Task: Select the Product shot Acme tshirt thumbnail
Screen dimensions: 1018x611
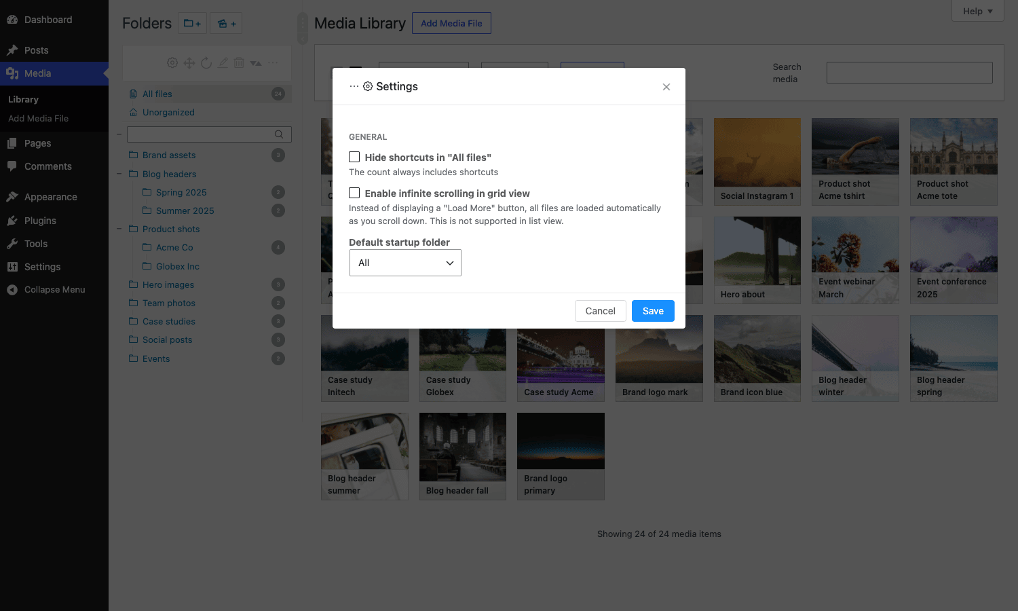Action: click(855, 162)
